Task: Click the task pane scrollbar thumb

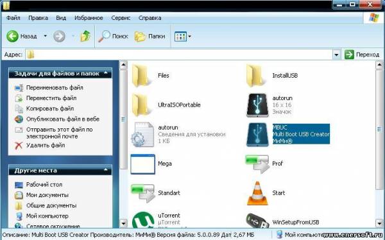Action: point(123,119)
